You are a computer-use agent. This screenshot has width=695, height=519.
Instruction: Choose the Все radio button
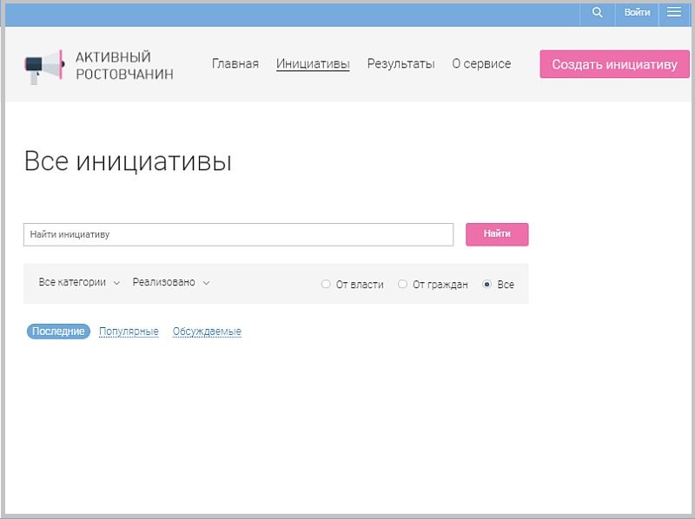[487, 284]
